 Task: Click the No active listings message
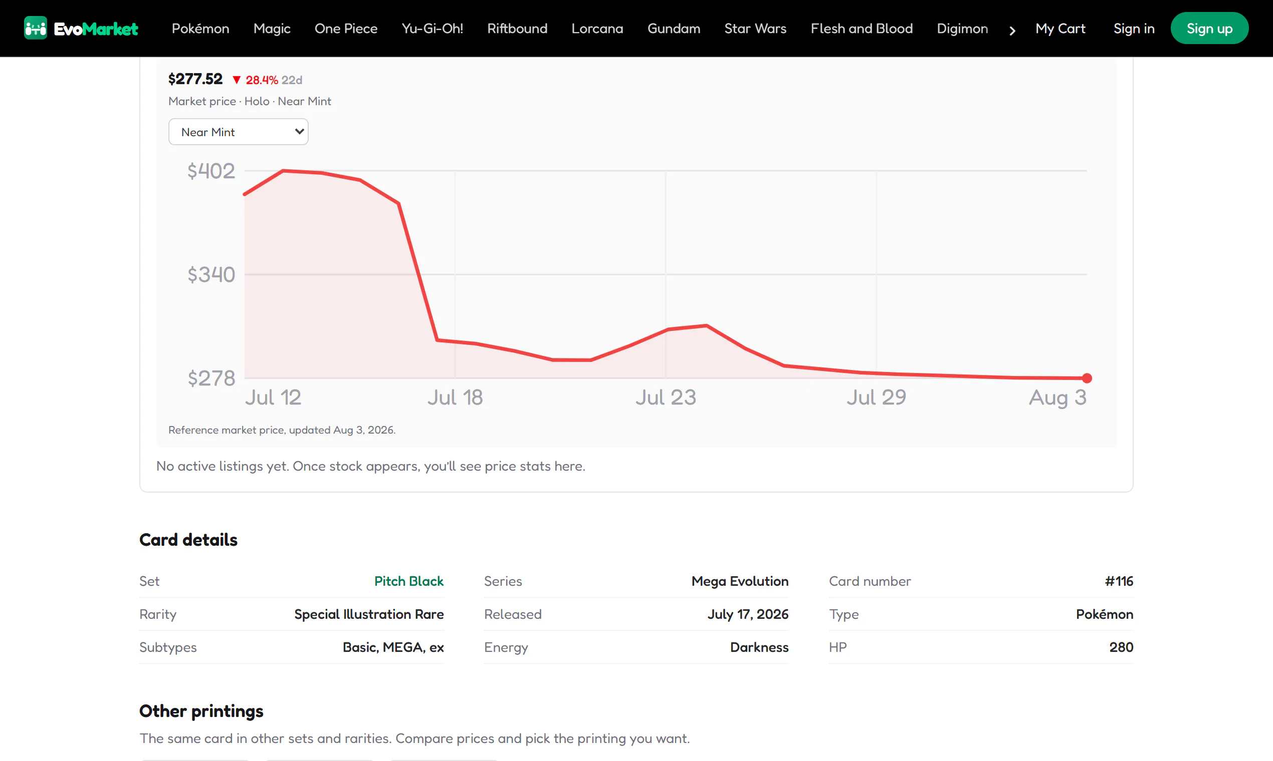[x=370, y=466]
